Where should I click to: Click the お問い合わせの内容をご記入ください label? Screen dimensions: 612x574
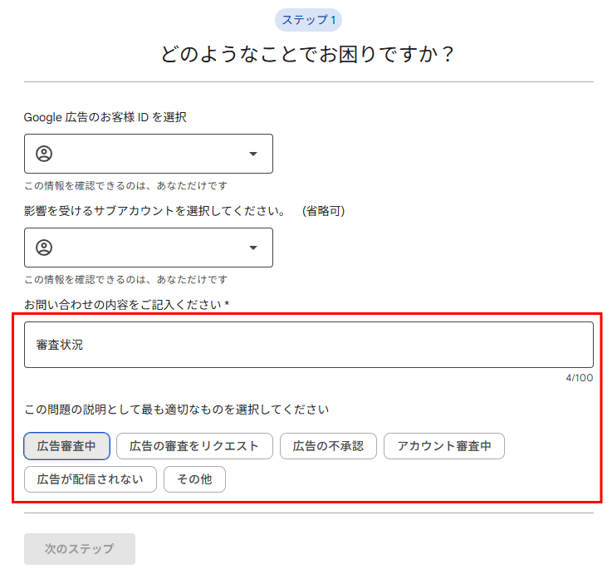tap(126, 305)
